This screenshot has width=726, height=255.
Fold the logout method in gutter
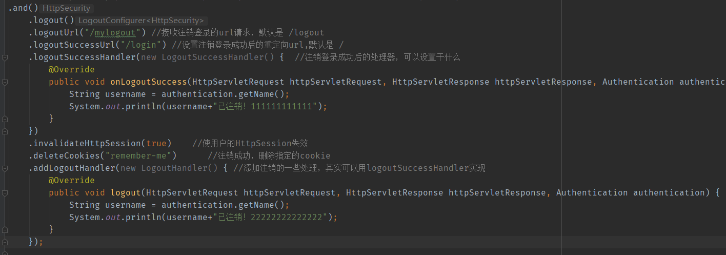click(x=5, y=193)
